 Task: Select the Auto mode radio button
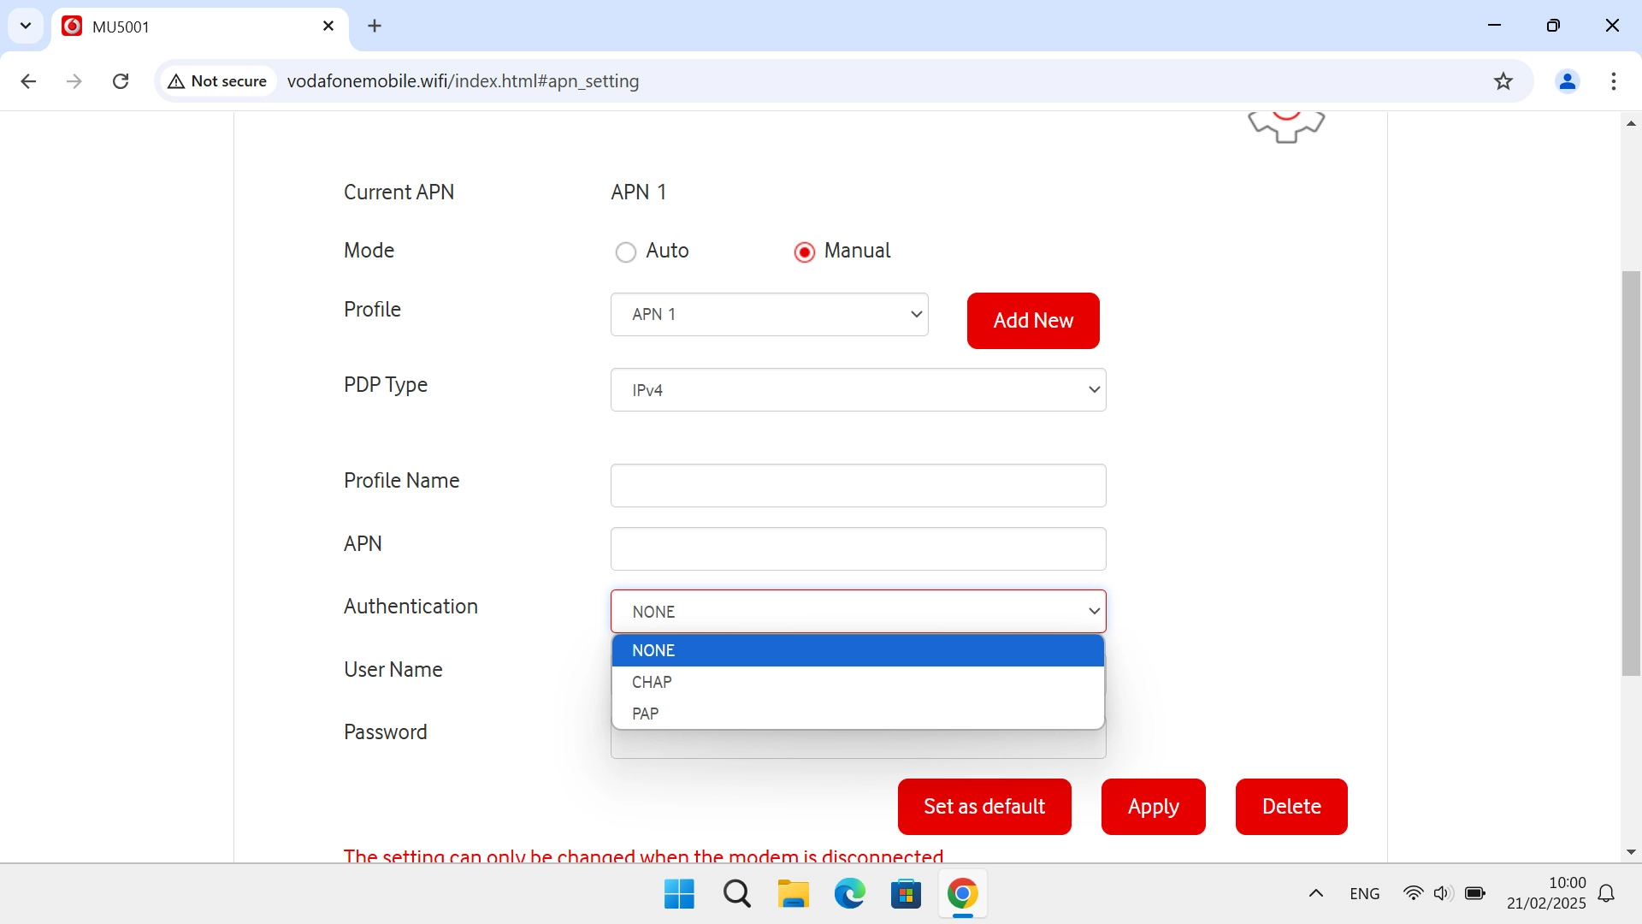pyautogui.click(x=626, y=252)
